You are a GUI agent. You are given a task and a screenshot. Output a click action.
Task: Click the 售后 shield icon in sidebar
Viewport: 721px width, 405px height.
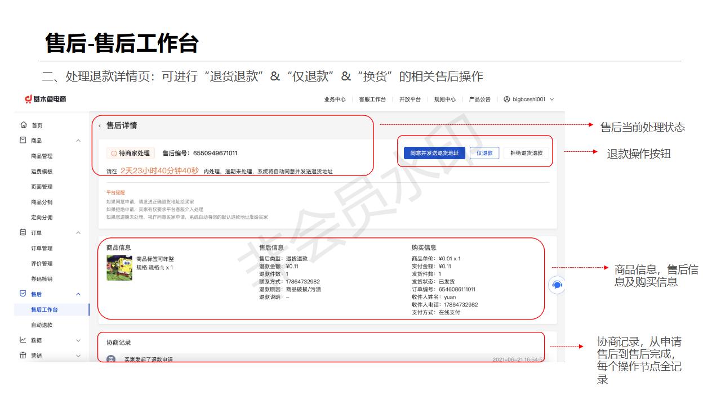[23, 294]
